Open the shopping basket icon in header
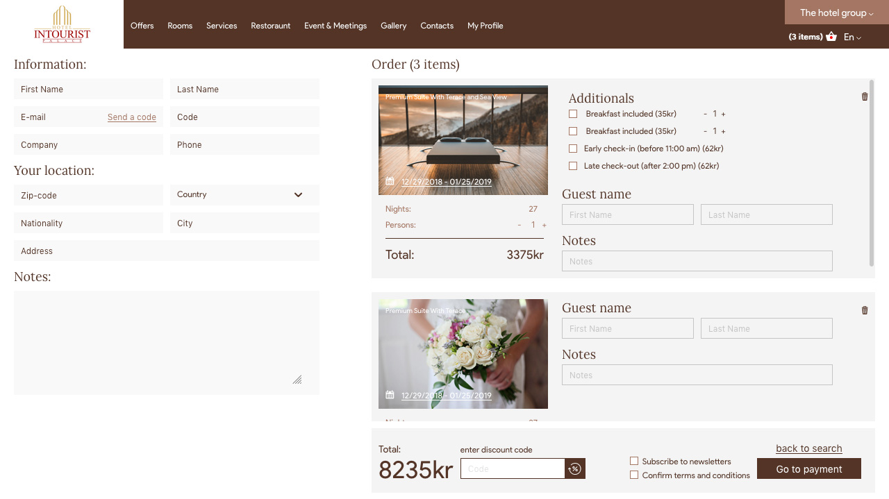The width and height of the screenshot is (889, 499). tap(831, 37)
